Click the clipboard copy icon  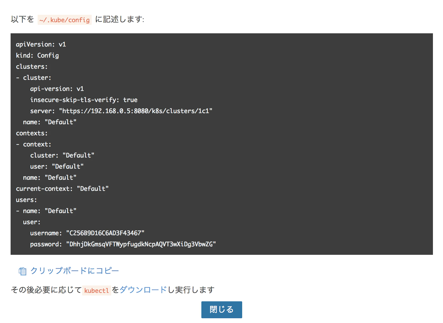tap(23, 271)
